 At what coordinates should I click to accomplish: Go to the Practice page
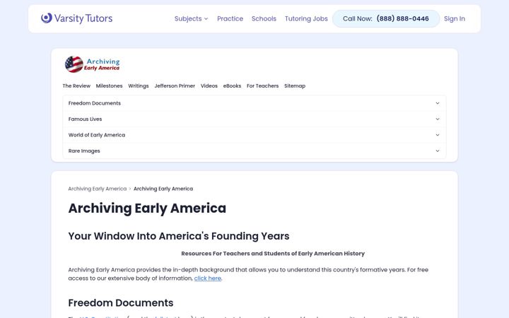tap(230, 19)
